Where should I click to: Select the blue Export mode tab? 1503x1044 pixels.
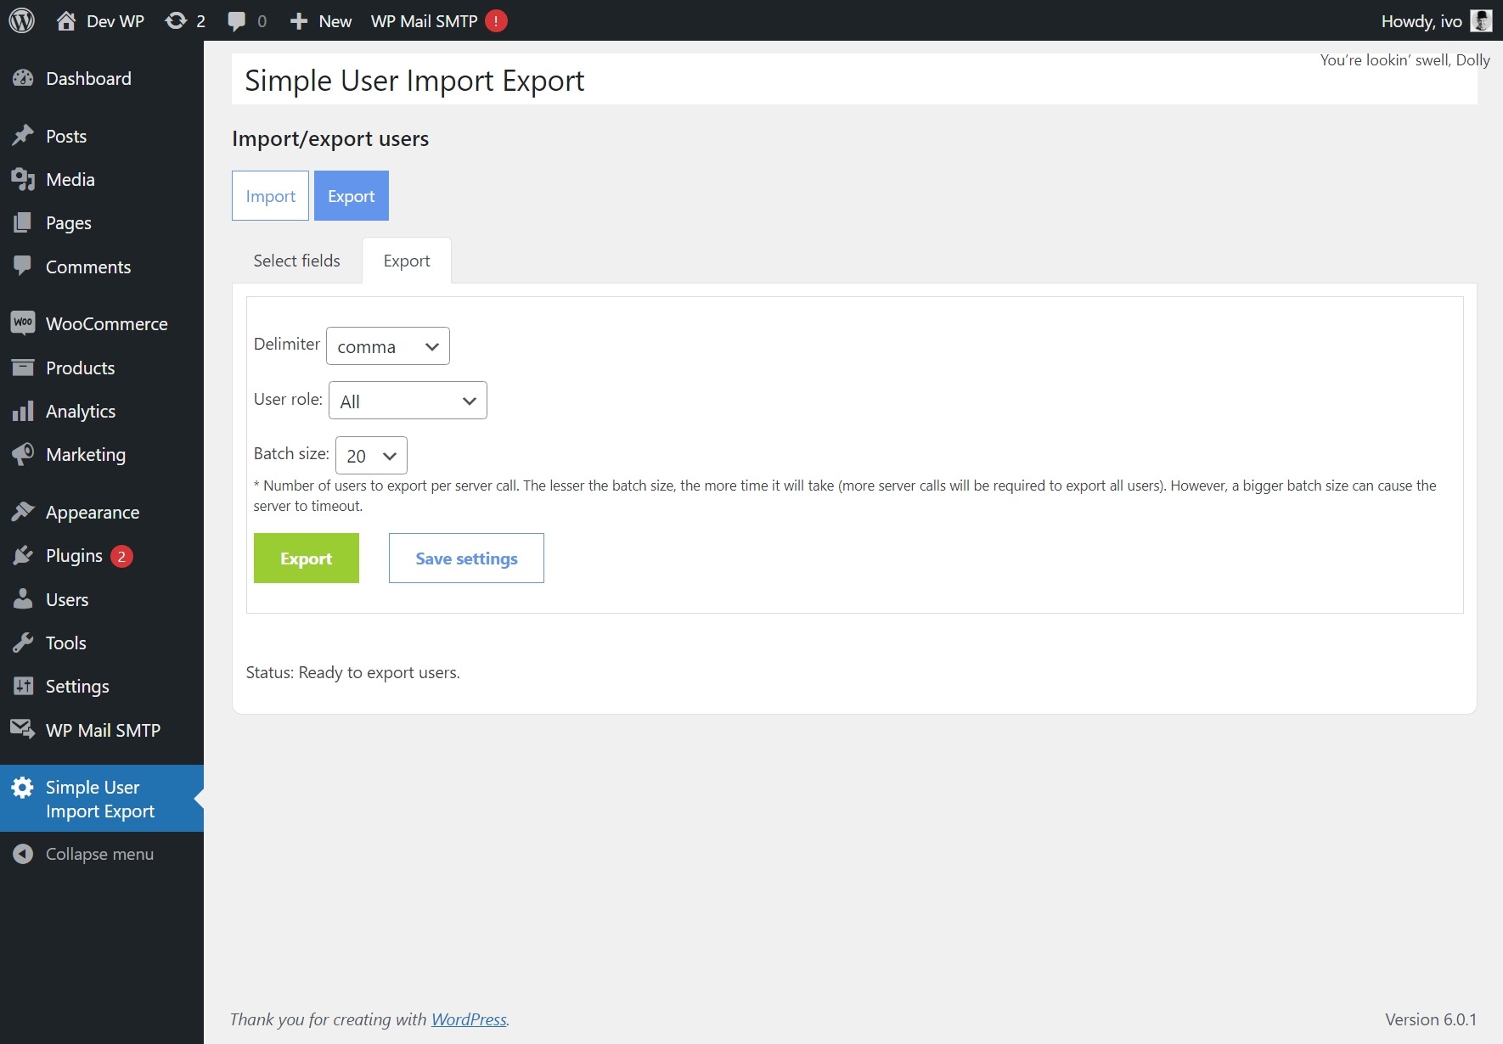352,196
